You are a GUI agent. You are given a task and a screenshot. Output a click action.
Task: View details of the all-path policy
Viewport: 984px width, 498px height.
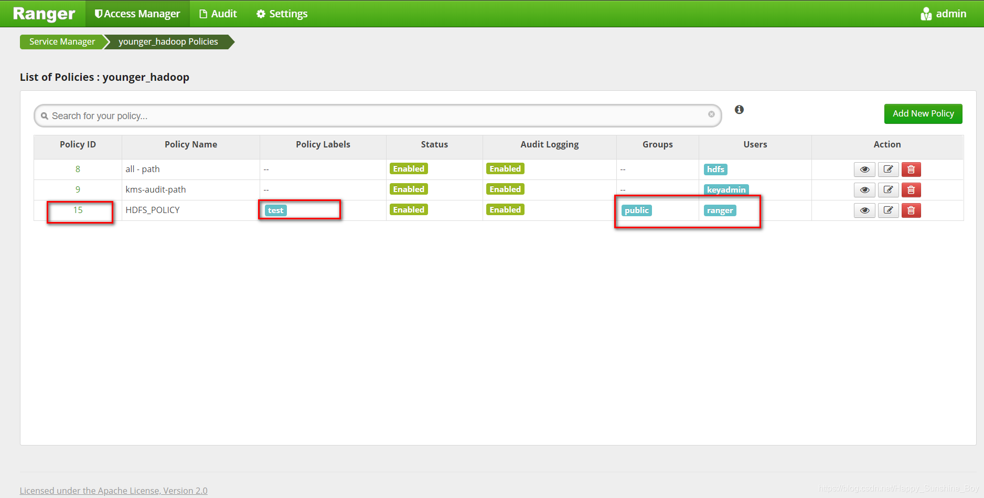coord(864,169)
